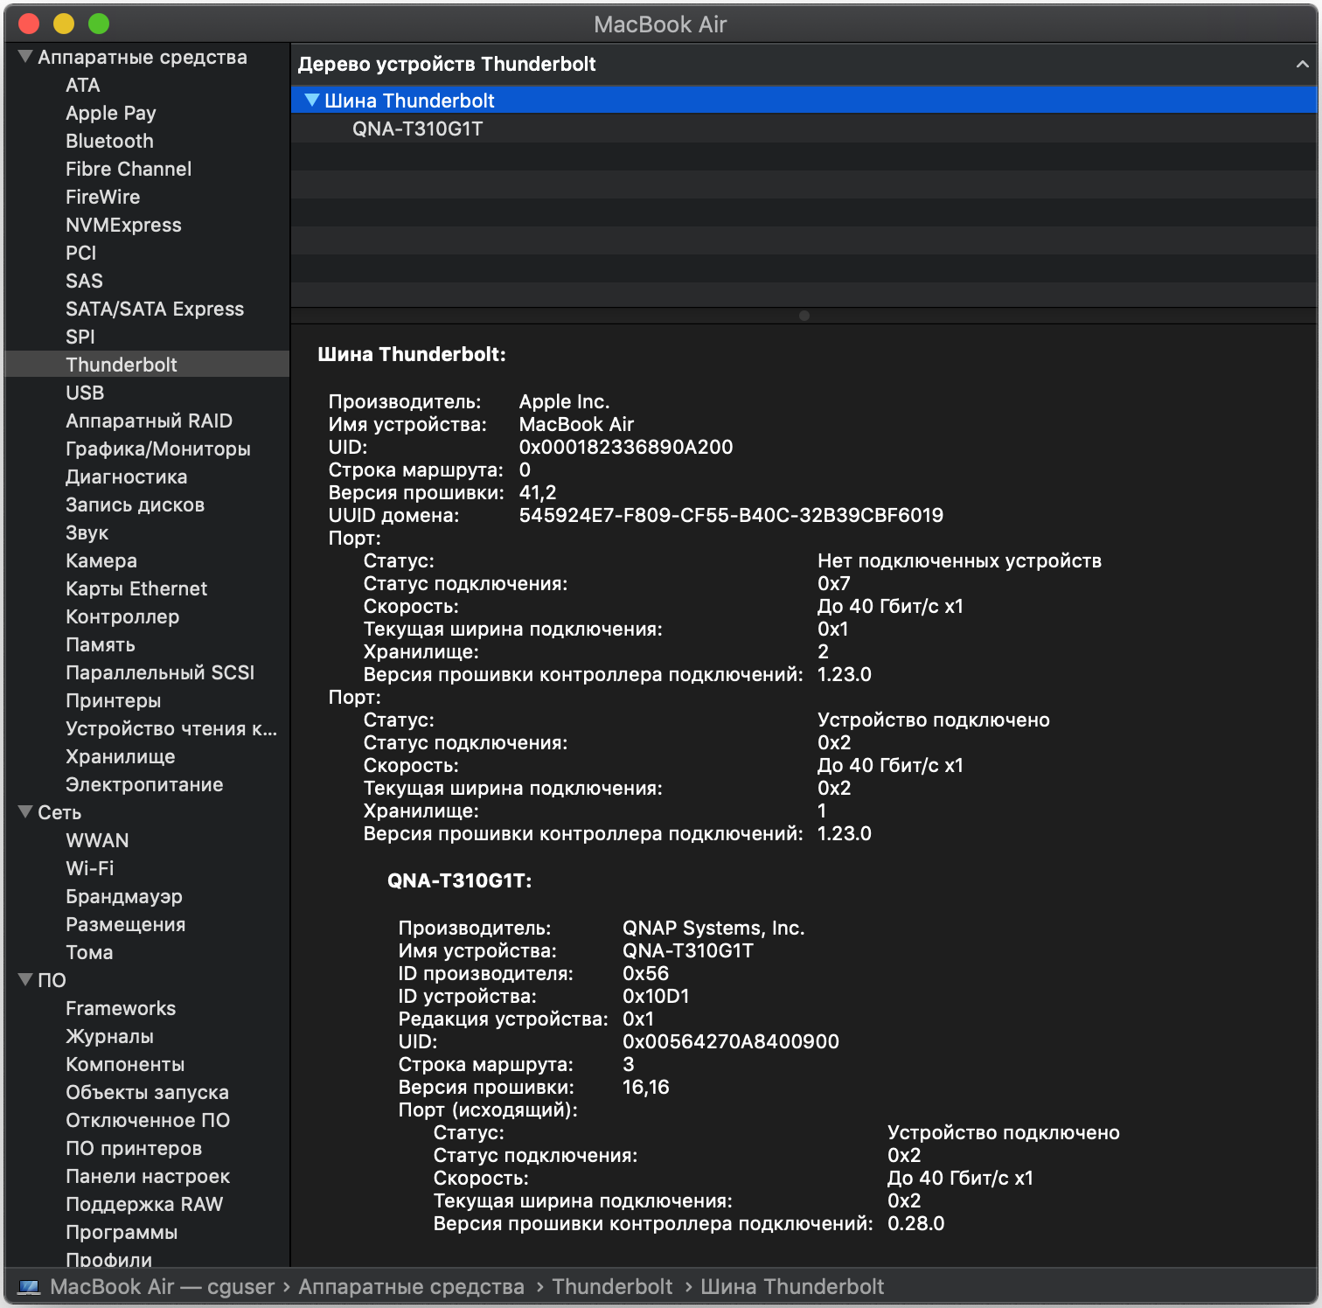Select QNA-T310G1T device in tree
This screenshot has width=1322, height=1308.
point(417,129)
